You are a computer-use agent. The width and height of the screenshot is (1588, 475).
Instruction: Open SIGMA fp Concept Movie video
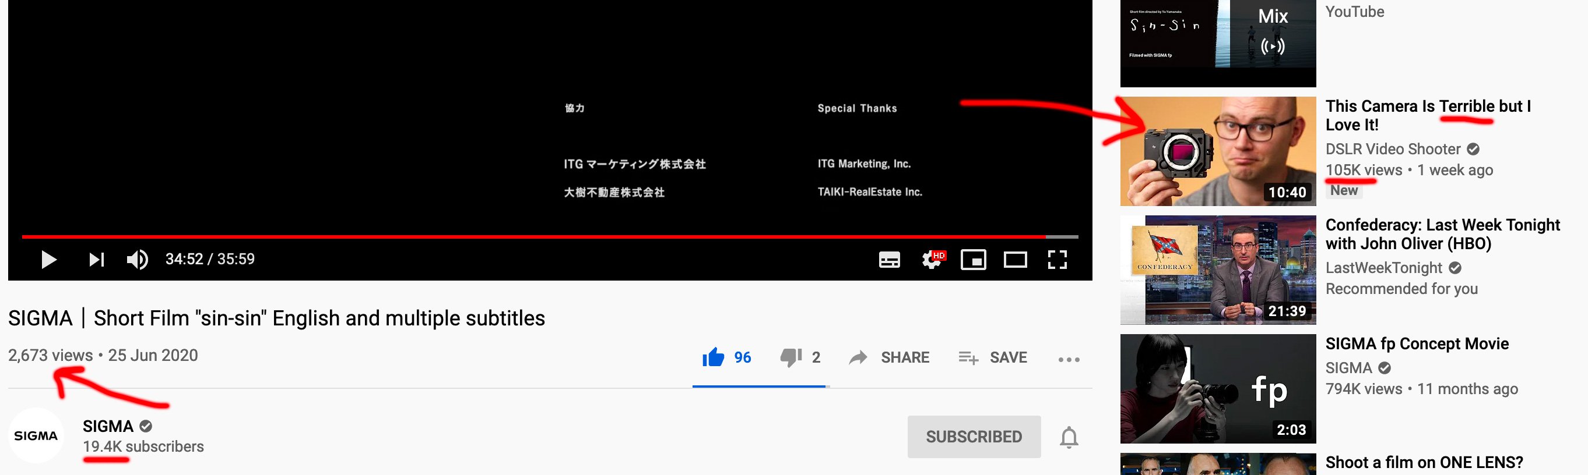(1417, 343)
